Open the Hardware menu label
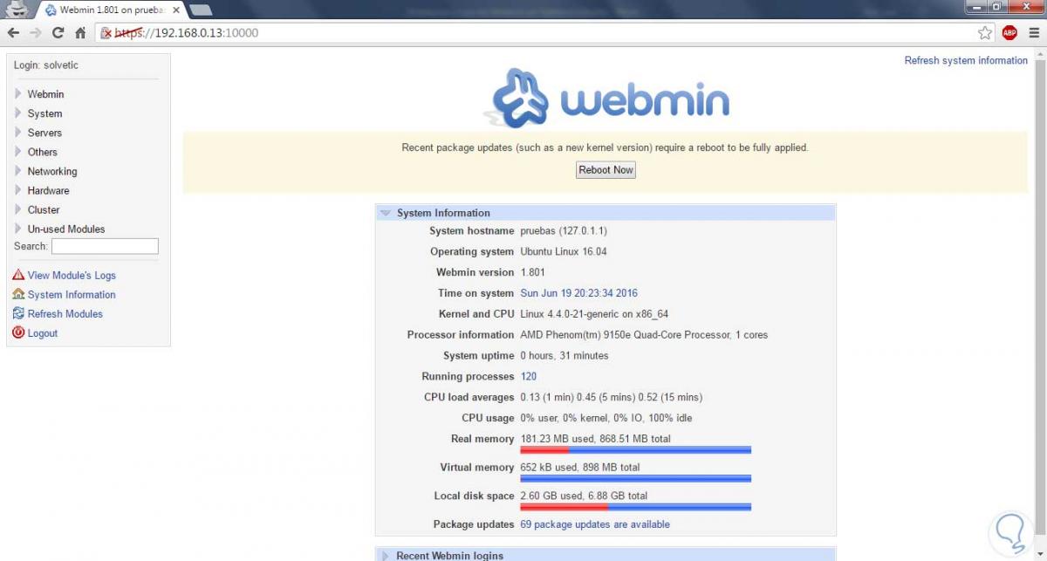Viewport: 1047px width, 561px height. pos(48,190)
